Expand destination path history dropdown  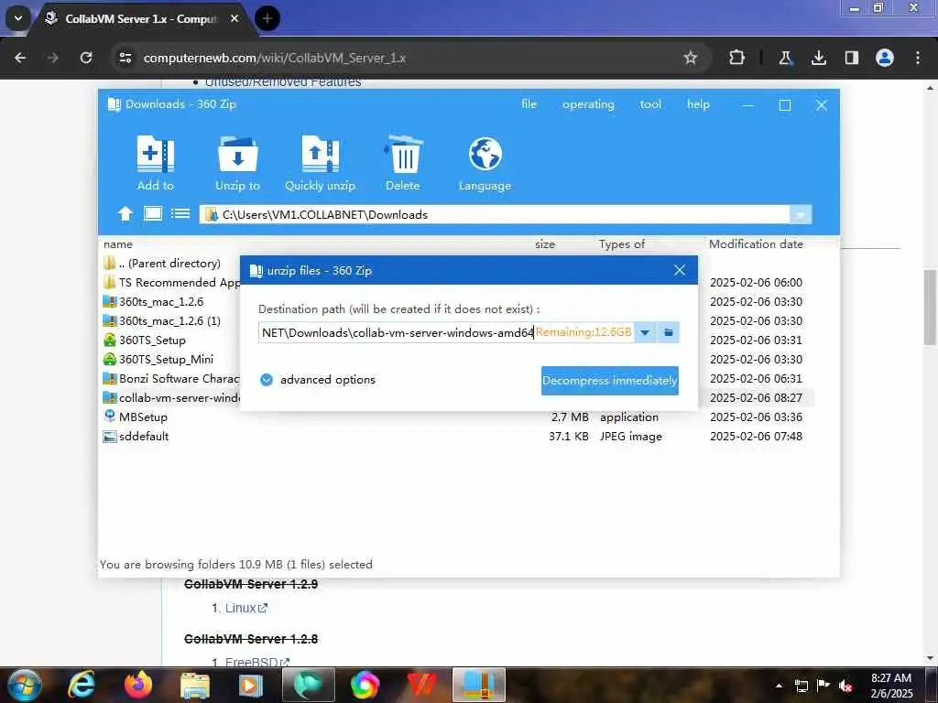pos(645,332)
